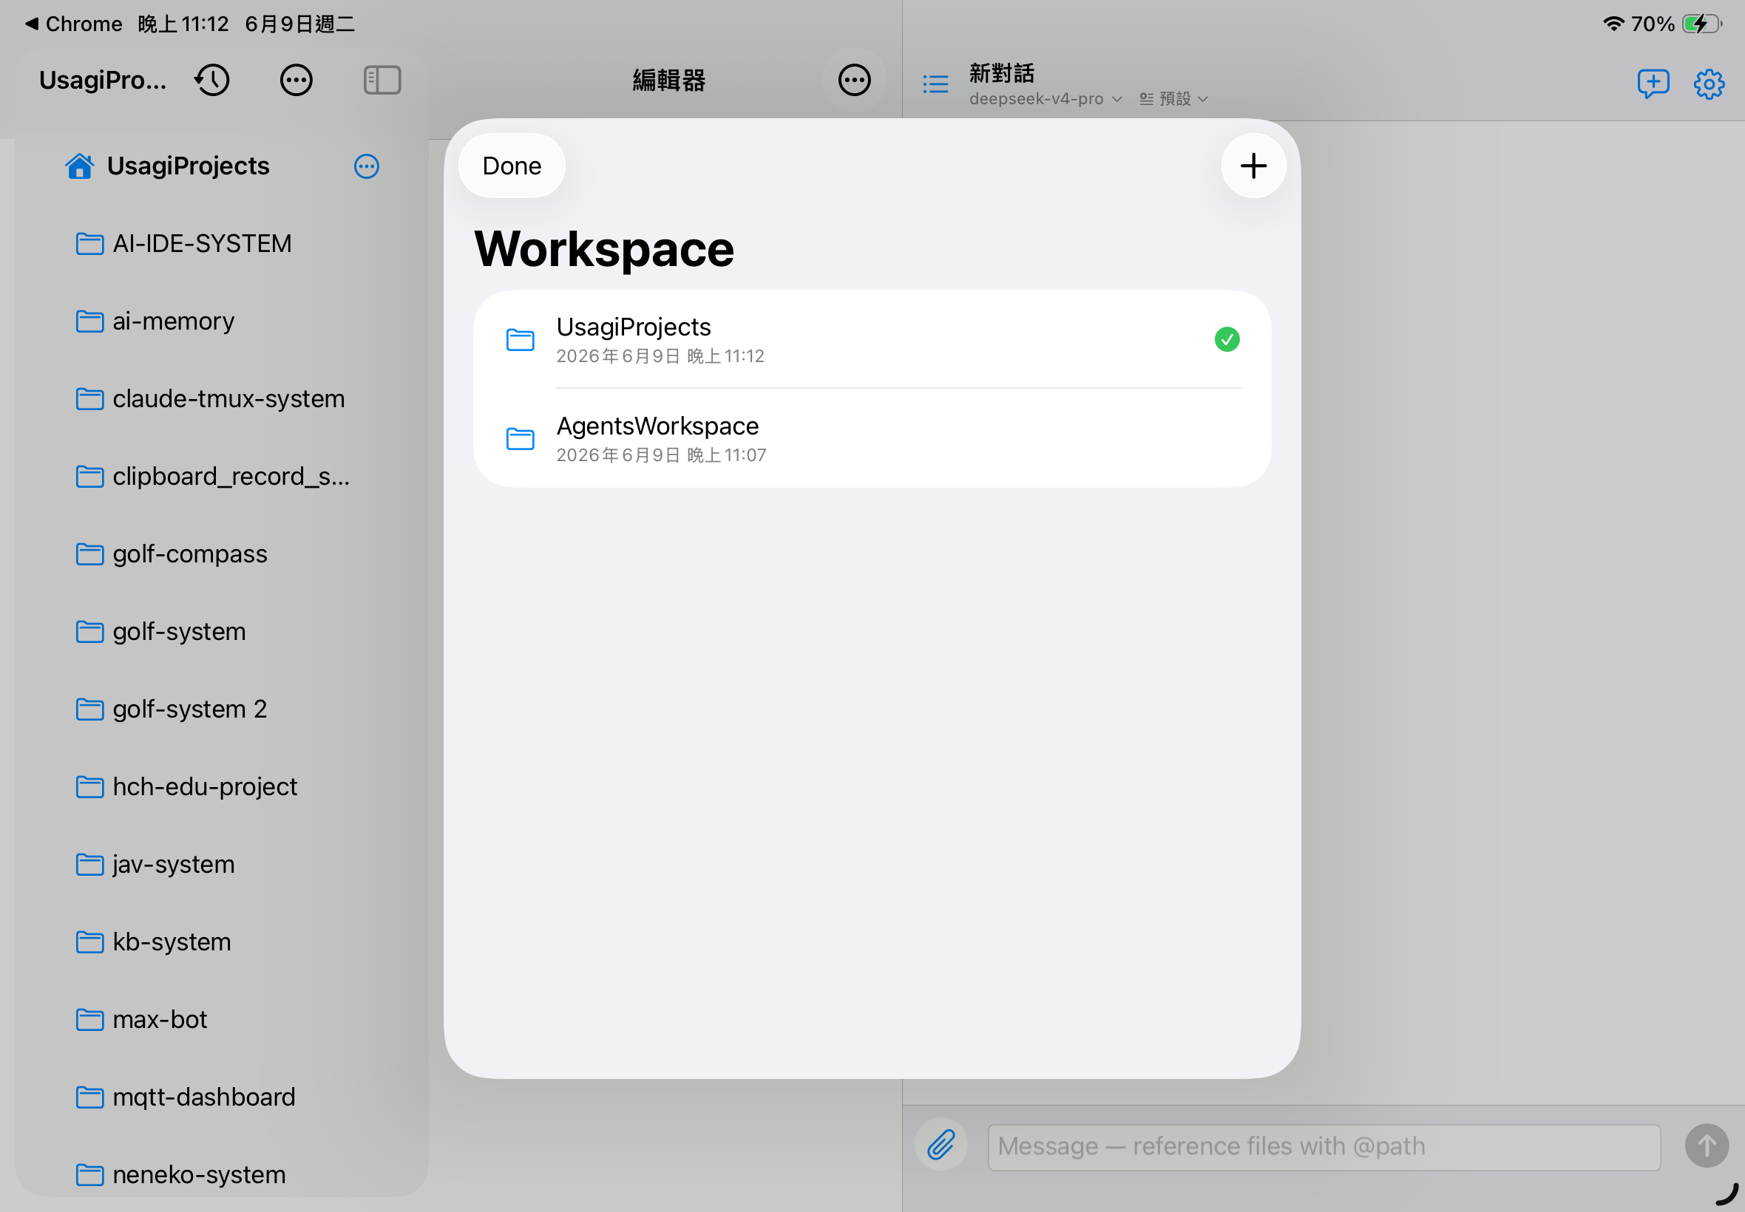The height and width of the screenshot is (1212, 1745).
Task: Click the attachment paperclip icon
Action: coord(941,1145)
